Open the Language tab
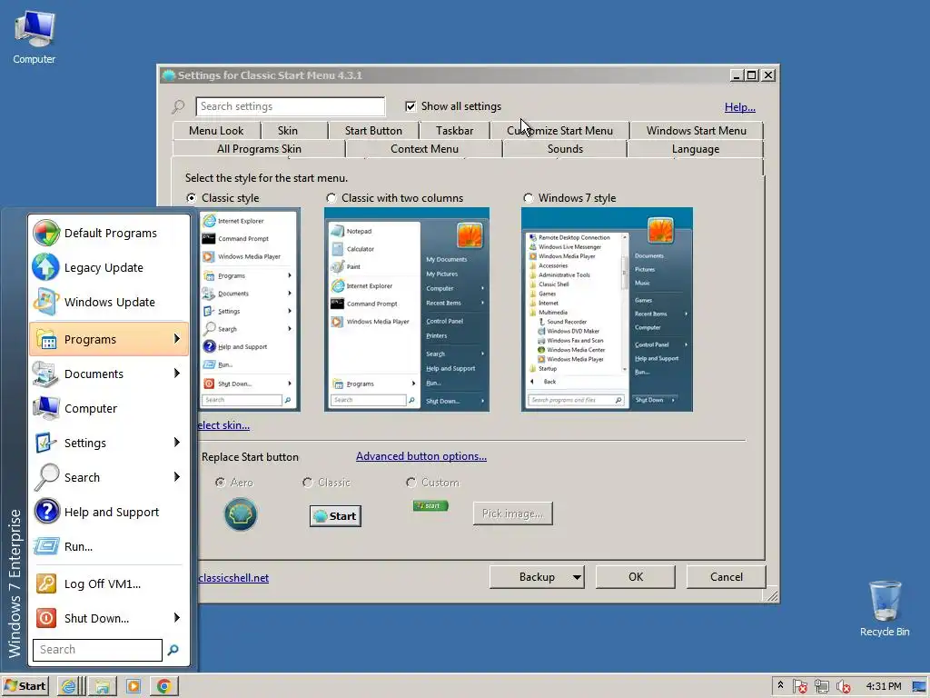930x698 pixels. tap(696, 149)
